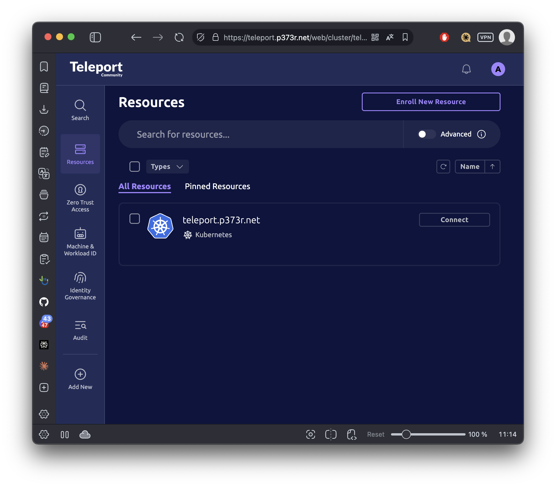Open the Resources section in sidebar
The width and height of the screenshot is (556, 487).
point(80,154)
